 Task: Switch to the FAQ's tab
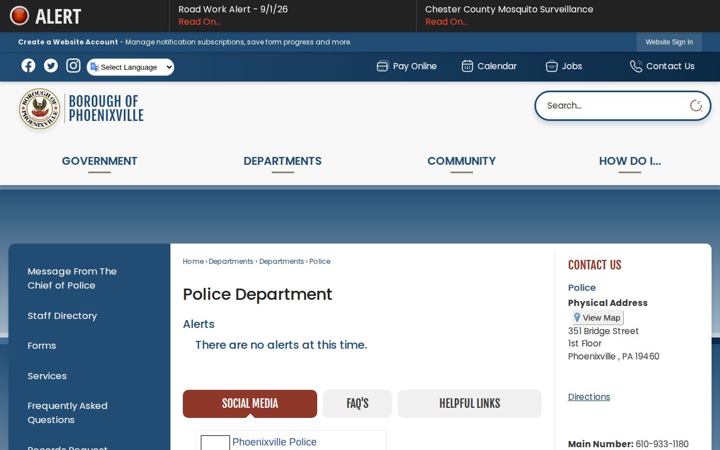coord(357,404)
